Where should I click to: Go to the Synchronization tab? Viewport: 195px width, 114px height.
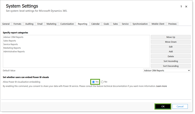pyautogui.click(x=140, y=24)
